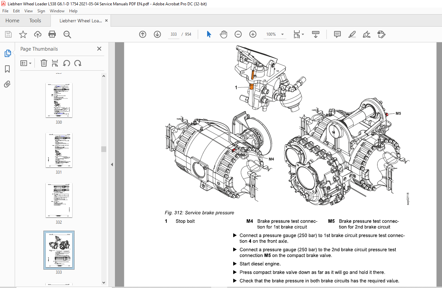
Task: Open the Attachments paperclip icon
Action: tap(7, 84)
